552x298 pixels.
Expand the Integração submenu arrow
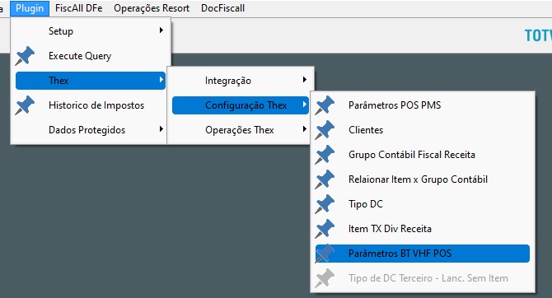pos(305,80)
